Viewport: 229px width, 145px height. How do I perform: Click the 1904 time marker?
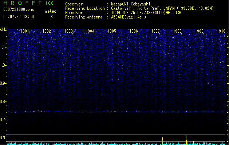tap(90, 31)
